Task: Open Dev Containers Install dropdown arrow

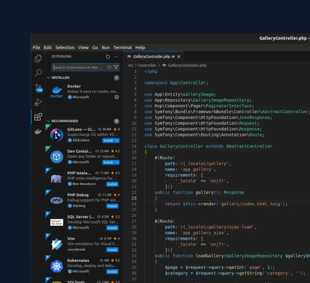Action: tap(117, 162)
